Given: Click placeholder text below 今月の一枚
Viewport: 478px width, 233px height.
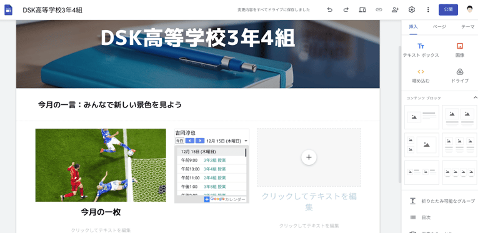Looking at the screenshot, I should [x=101, y=231].
